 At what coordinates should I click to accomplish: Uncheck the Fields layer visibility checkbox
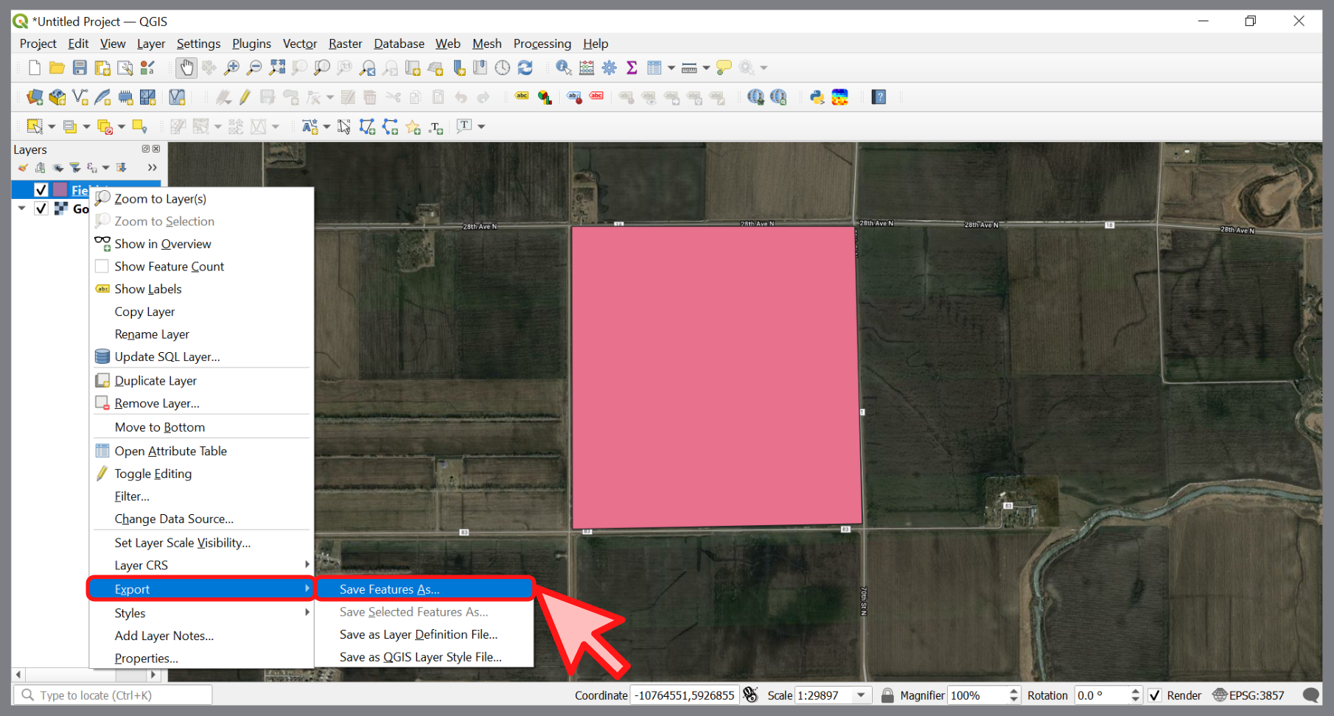click(41, 189)
